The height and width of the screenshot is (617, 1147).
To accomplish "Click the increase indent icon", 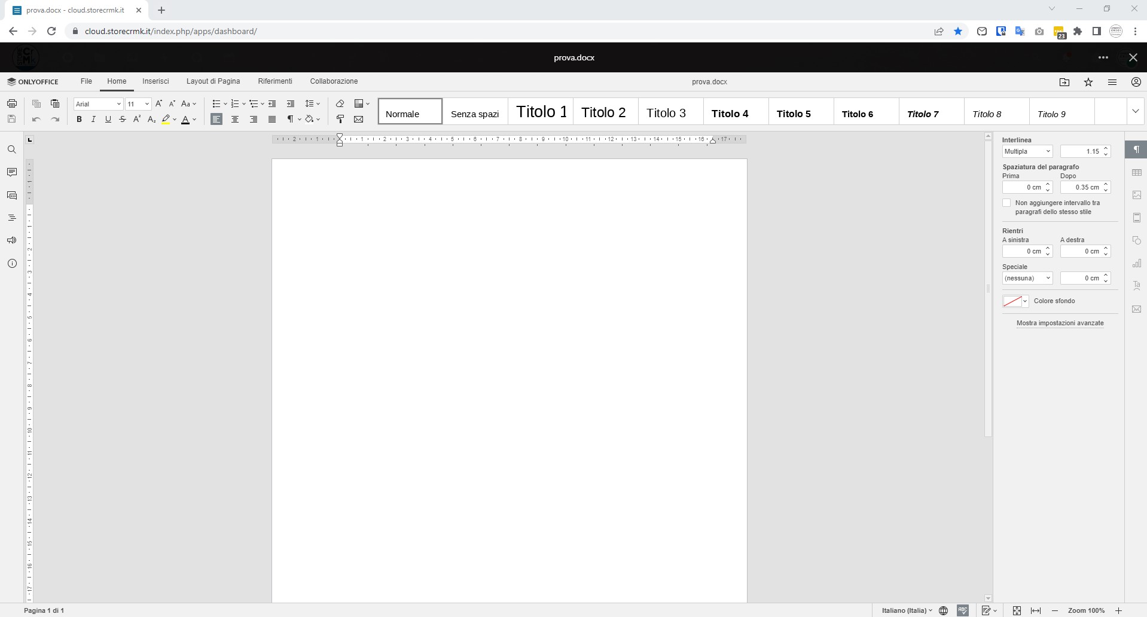I will click(291, 103).
